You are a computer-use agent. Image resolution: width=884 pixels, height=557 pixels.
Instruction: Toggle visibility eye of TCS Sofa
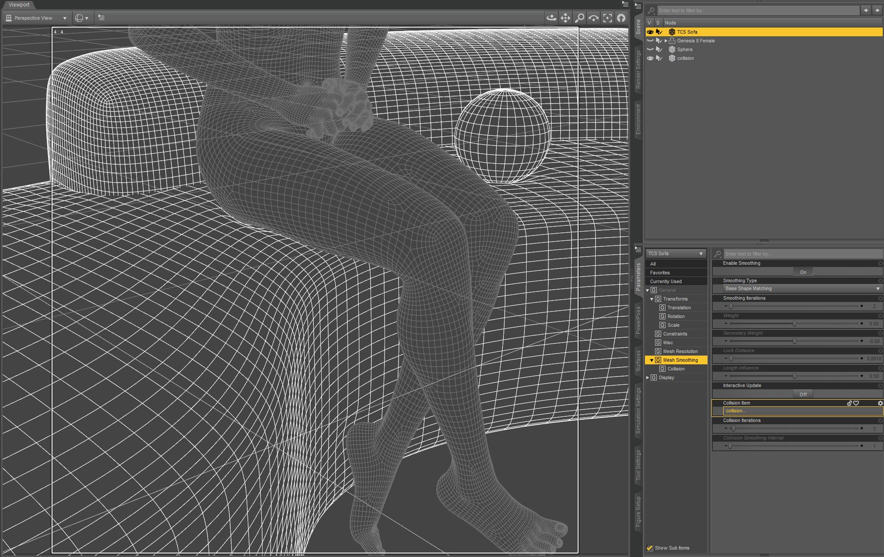click(650, 32)
